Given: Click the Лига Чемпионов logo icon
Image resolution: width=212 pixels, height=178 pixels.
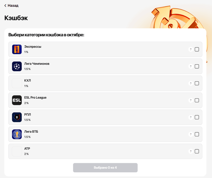Looking at the screenshot, I should (x=17, y=66).
